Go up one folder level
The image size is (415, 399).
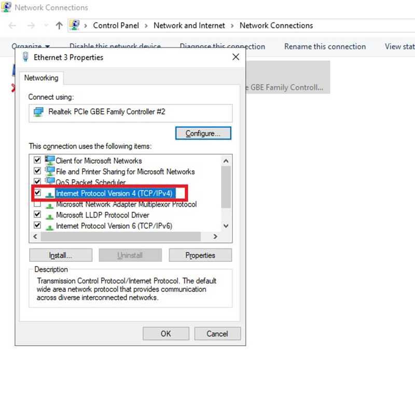tap(59, 25)
